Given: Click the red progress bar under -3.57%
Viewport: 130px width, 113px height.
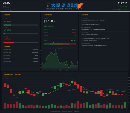Looking at the screenshot, I should 21,43.
